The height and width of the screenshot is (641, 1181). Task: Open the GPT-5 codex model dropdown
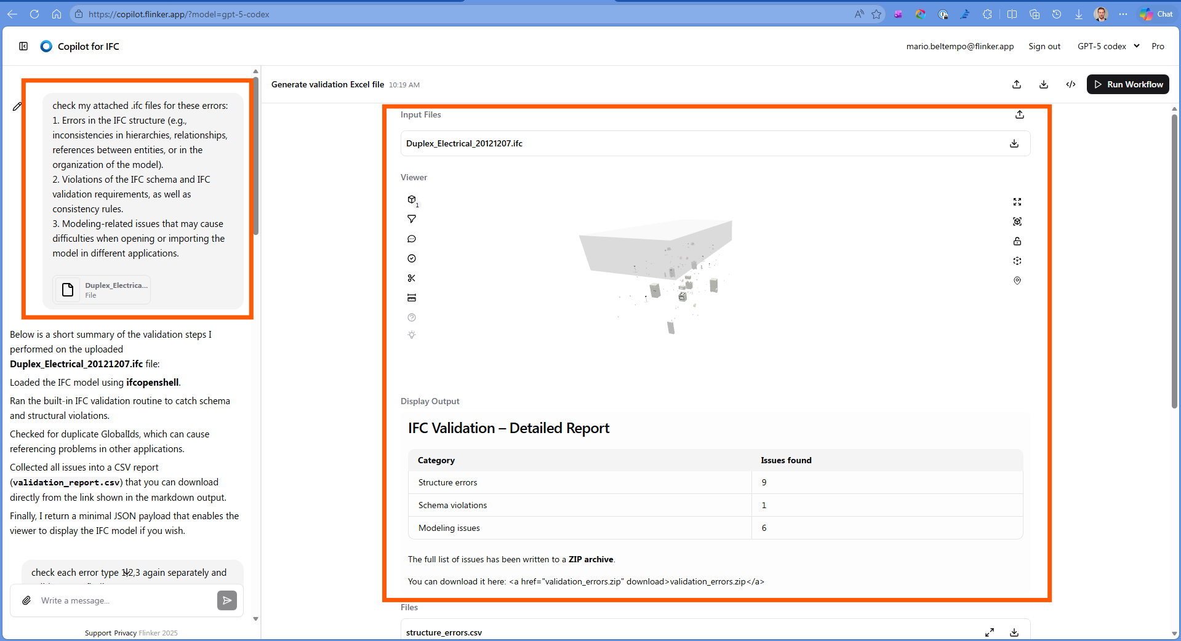click(x=1108, y=46)
